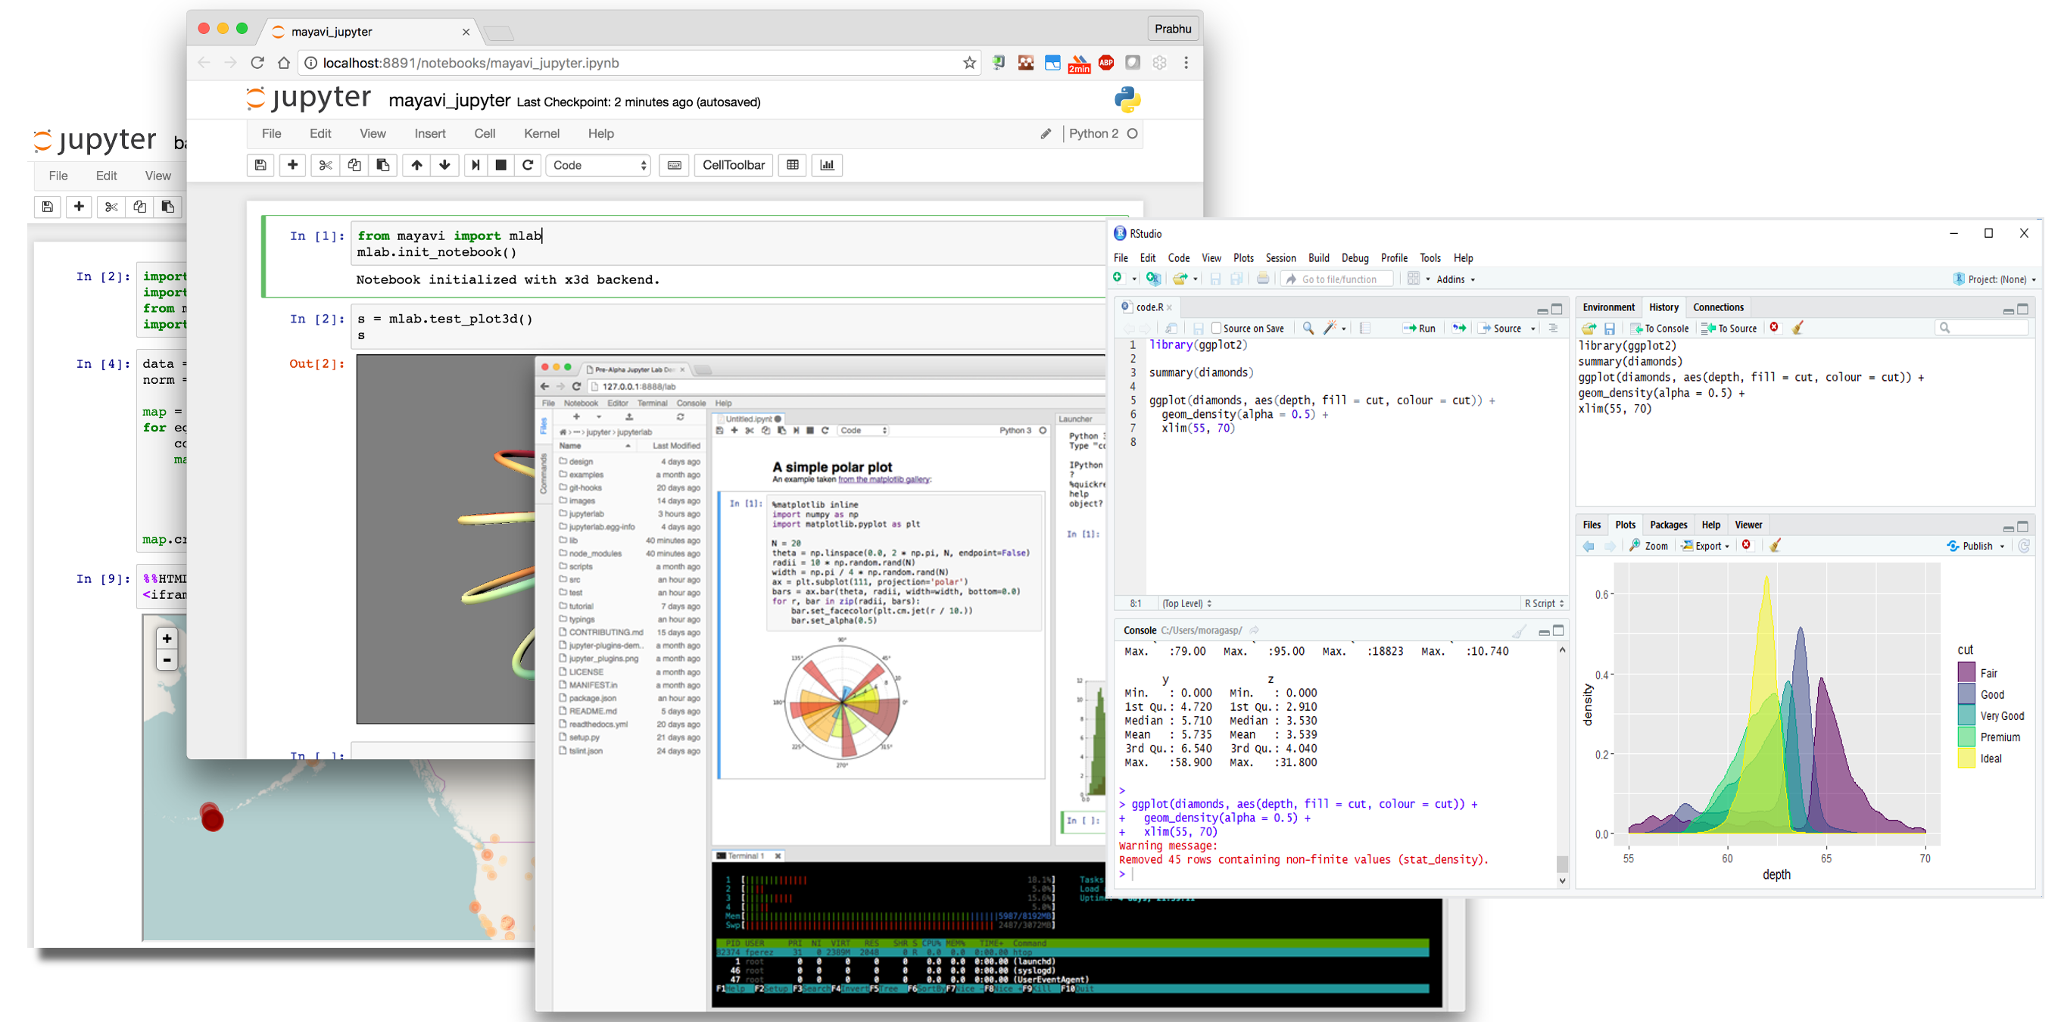Image resolution: width=2061 pixels, height=1022 pixels.
Task: Open the Code cell type dropdown in JupyterLab
Action: pos(862,430)
